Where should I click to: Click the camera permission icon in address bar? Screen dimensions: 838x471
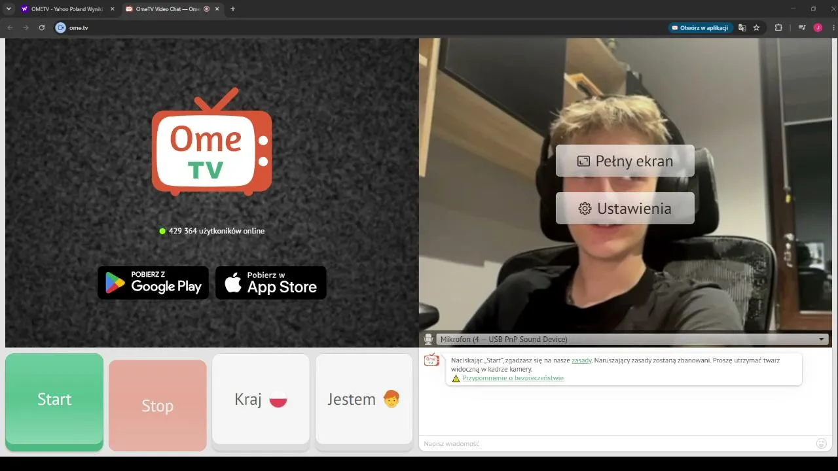click(x=61, y=27)
